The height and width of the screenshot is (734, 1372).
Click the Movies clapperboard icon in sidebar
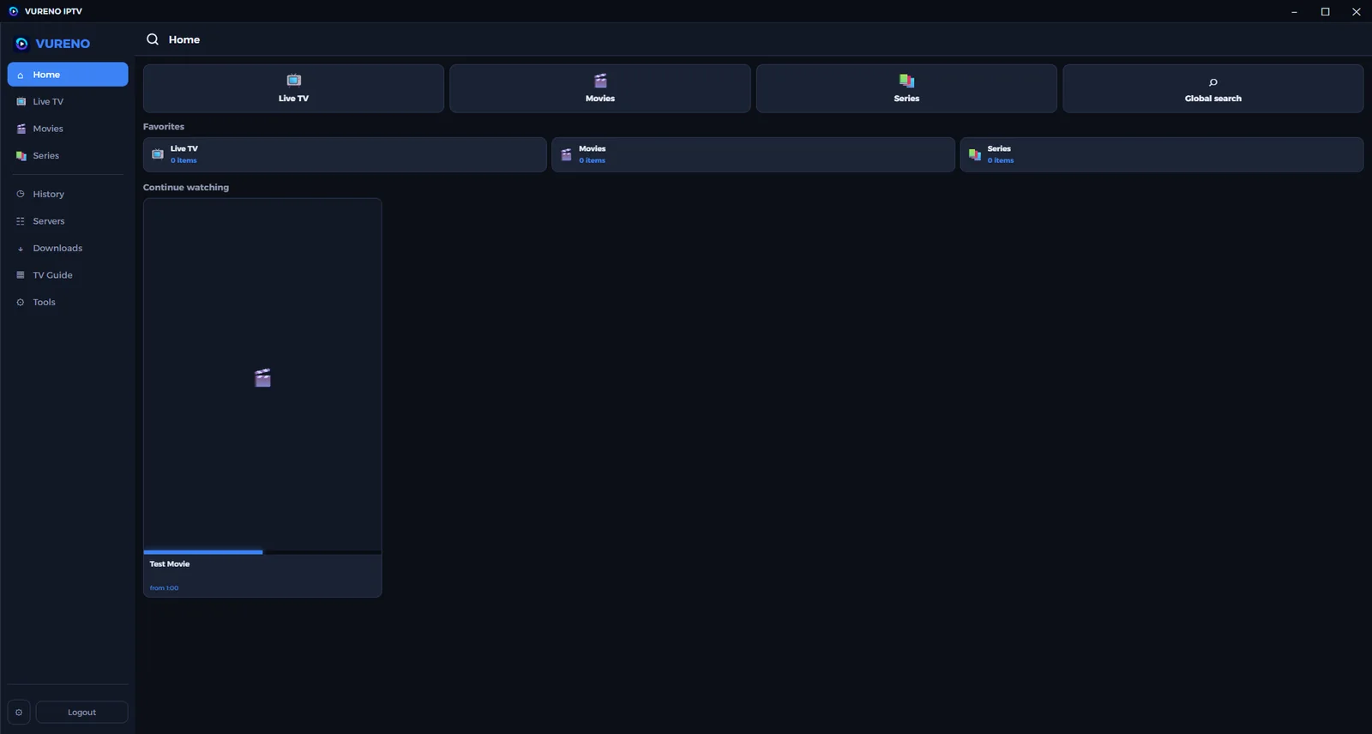pos(21,129)
